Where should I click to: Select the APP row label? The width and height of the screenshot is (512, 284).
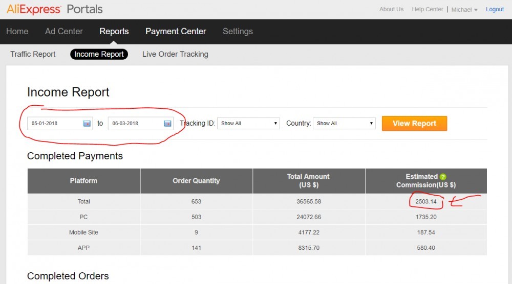click(83, 248)
